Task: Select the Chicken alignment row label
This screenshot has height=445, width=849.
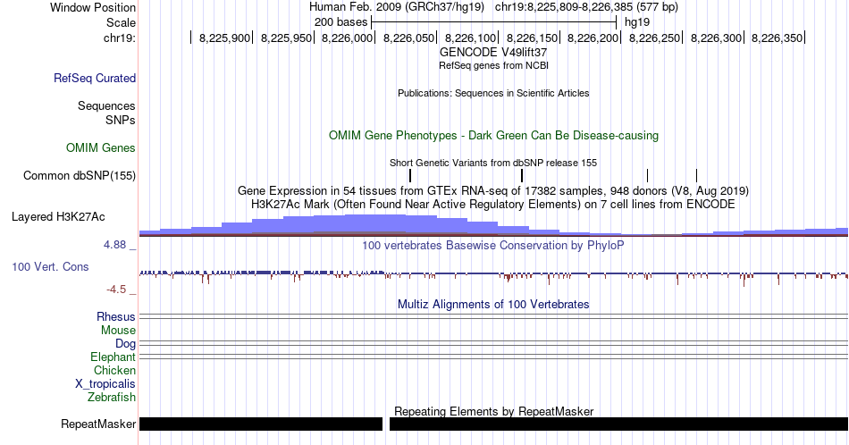Action: (x=114, y=370)
